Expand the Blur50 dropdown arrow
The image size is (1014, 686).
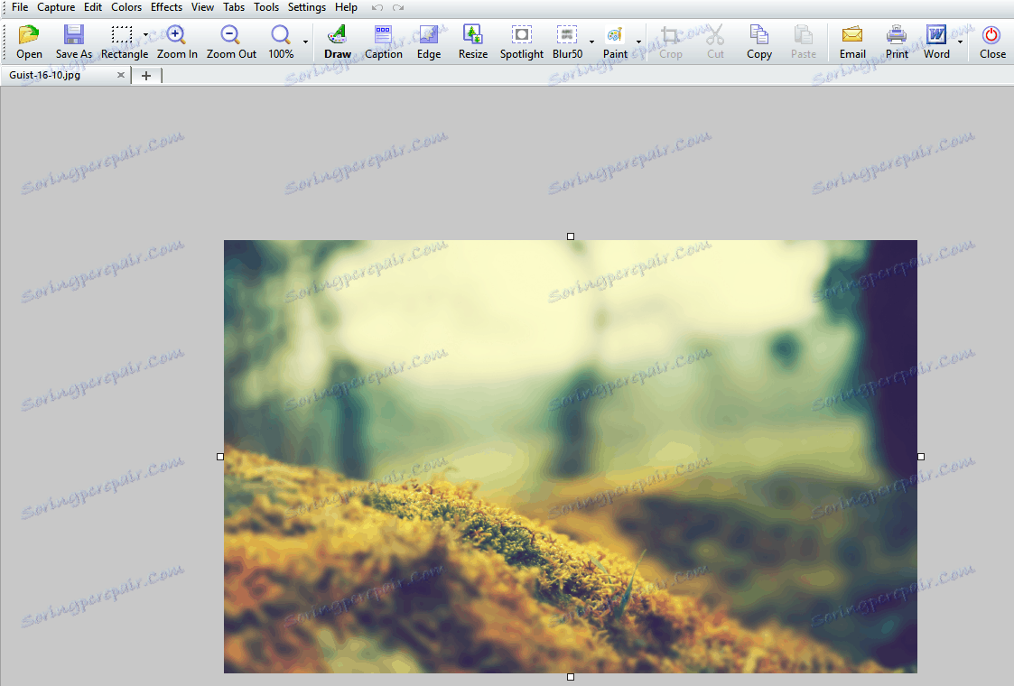tap(591, 42)
